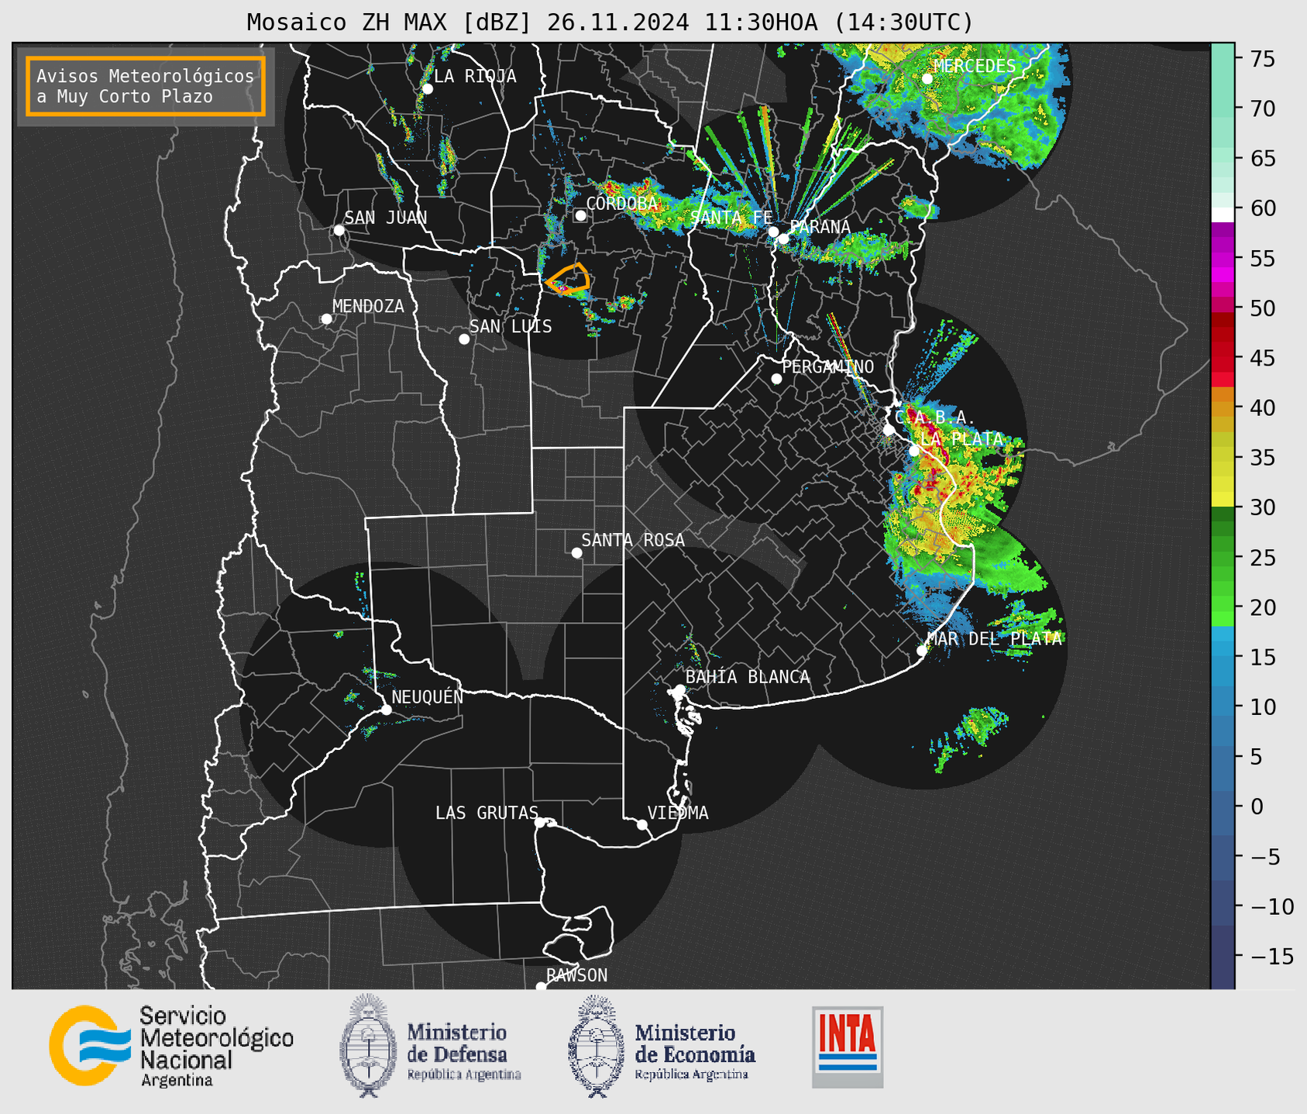Viewport: 1307px width, 1114px height.
Task: Click the 25 dBZ green band on scale
Action: [x=1222, y=557]
